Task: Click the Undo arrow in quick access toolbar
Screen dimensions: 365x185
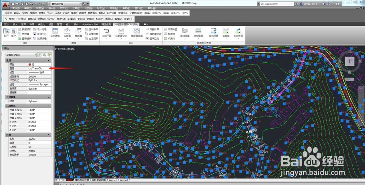Action: (x=36, y=4)
